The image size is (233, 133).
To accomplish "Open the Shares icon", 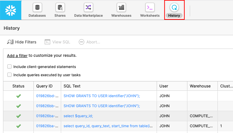I will point(60,8).
